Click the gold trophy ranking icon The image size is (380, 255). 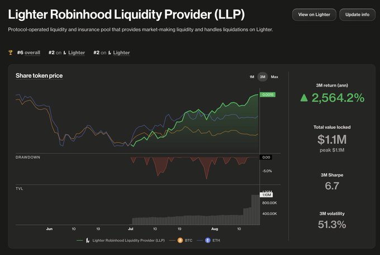11,53
